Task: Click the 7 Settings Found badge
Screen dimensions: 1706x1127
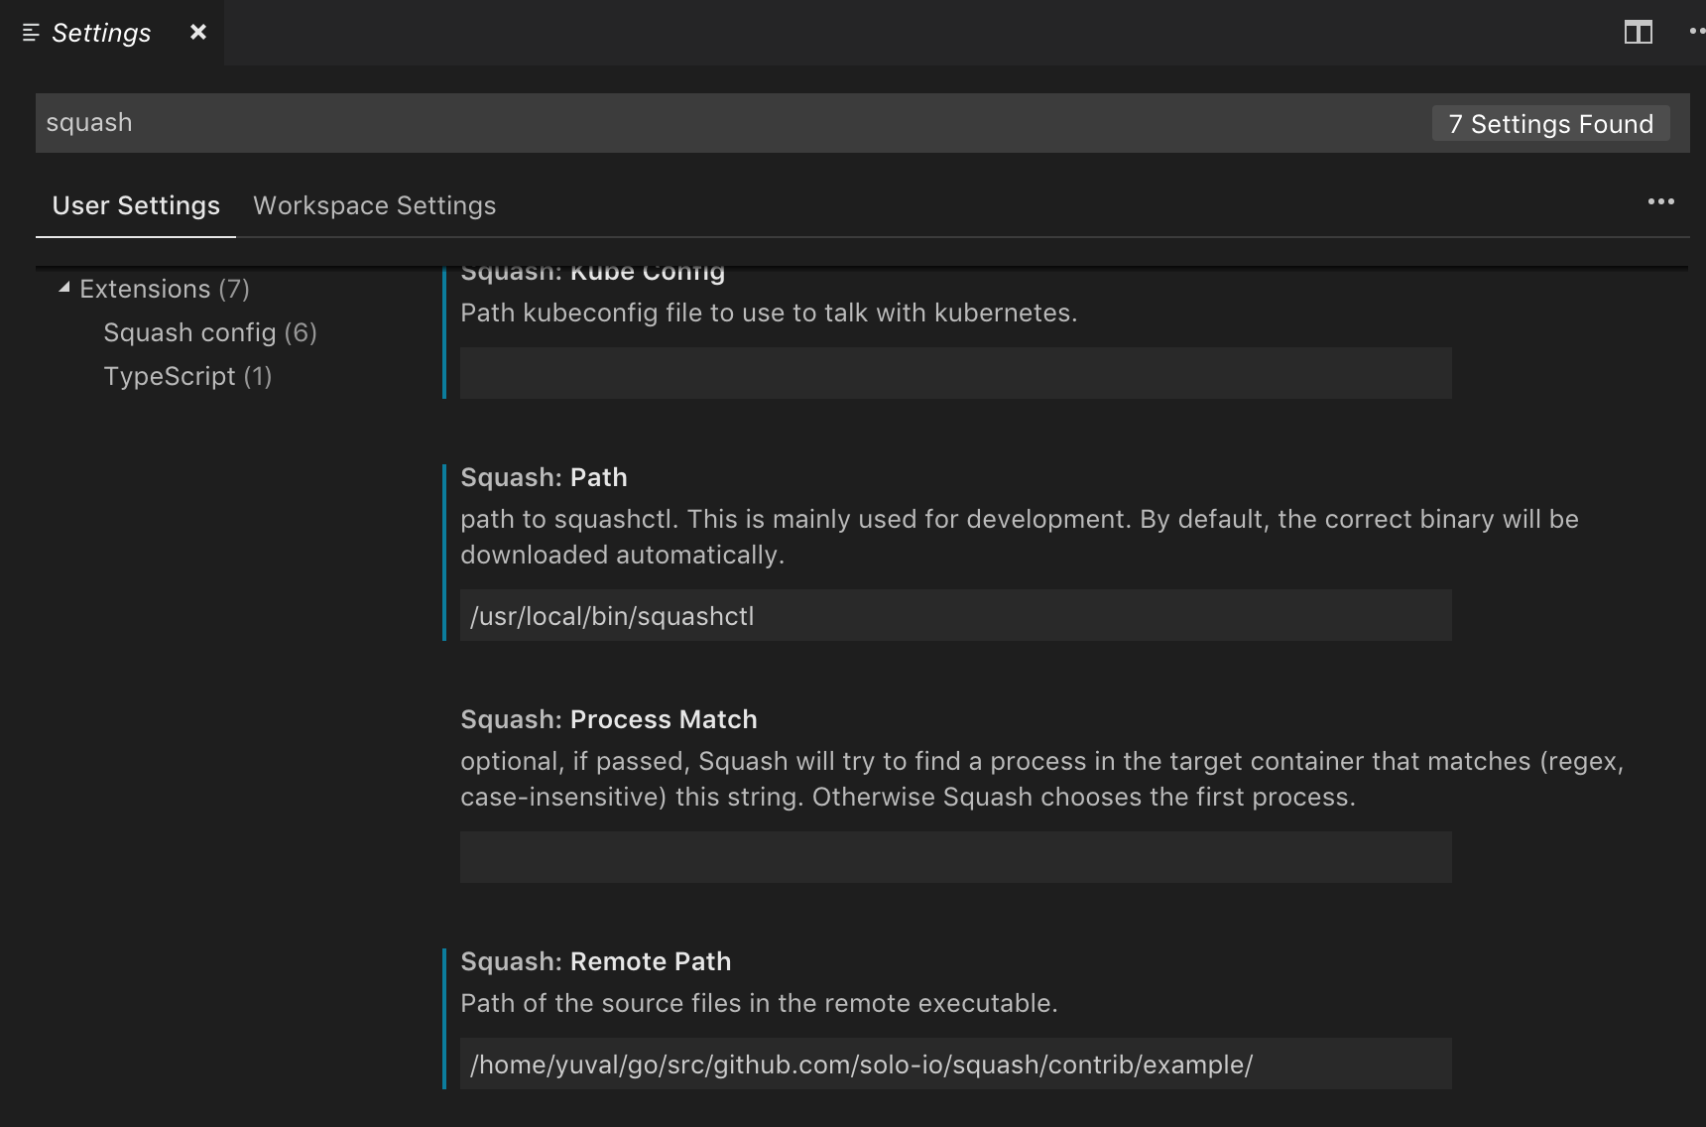Action: coord(1550,124)
